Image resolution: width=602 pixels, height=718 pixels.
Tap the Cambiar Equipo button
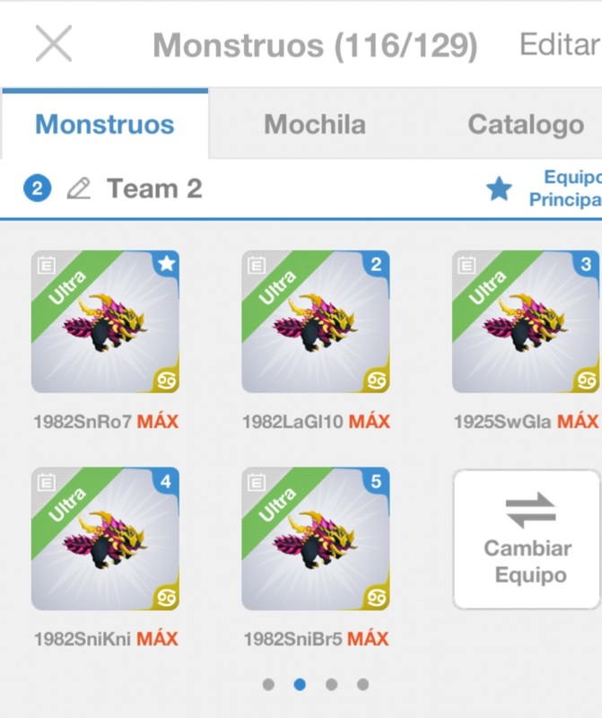pos(527,539)
